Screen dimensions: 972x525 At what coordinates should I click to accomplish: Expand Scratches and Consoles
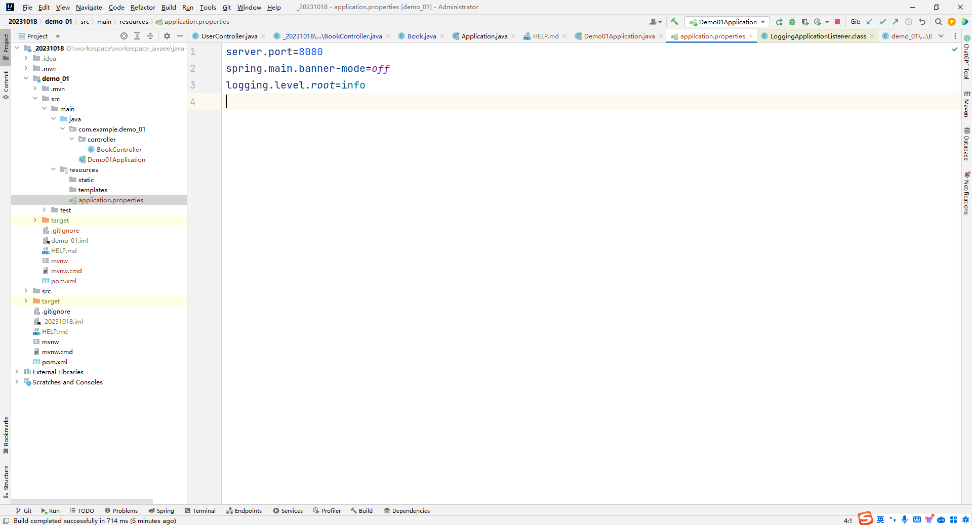(17, 382)
